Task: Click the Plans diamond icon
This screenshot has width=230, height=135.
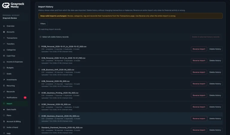Action: click(x=4, y=115)
